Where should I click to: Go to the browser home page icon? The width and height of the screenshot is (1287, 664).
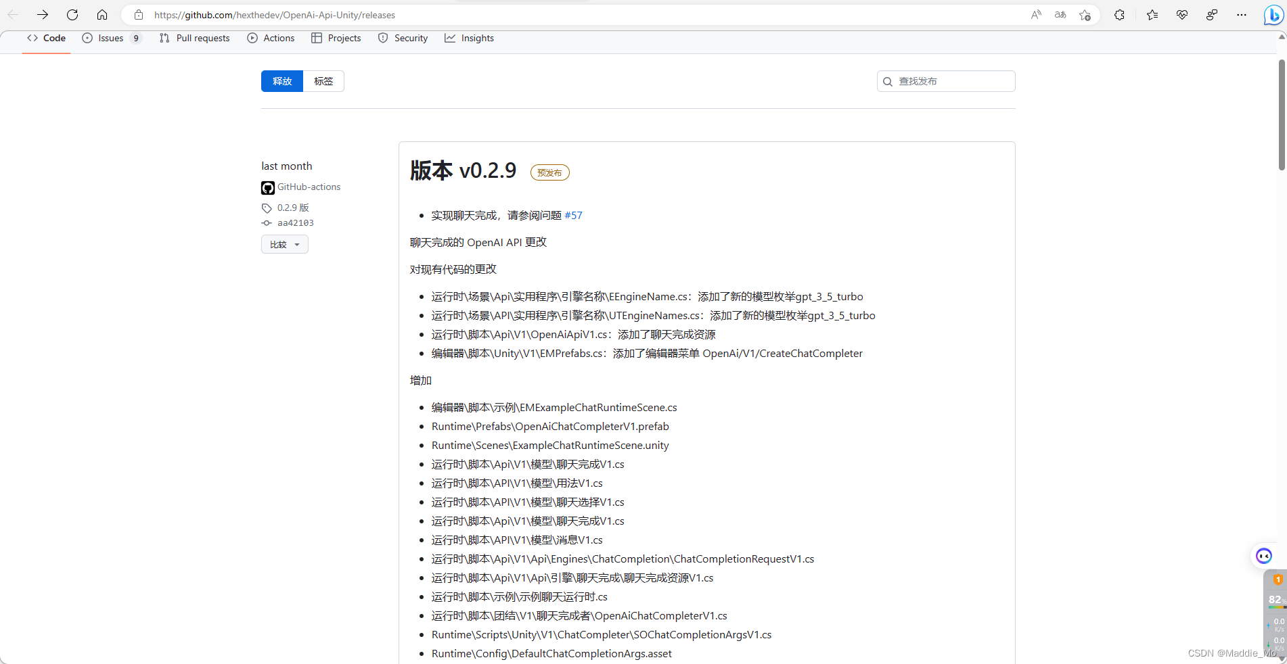[102, 15]
